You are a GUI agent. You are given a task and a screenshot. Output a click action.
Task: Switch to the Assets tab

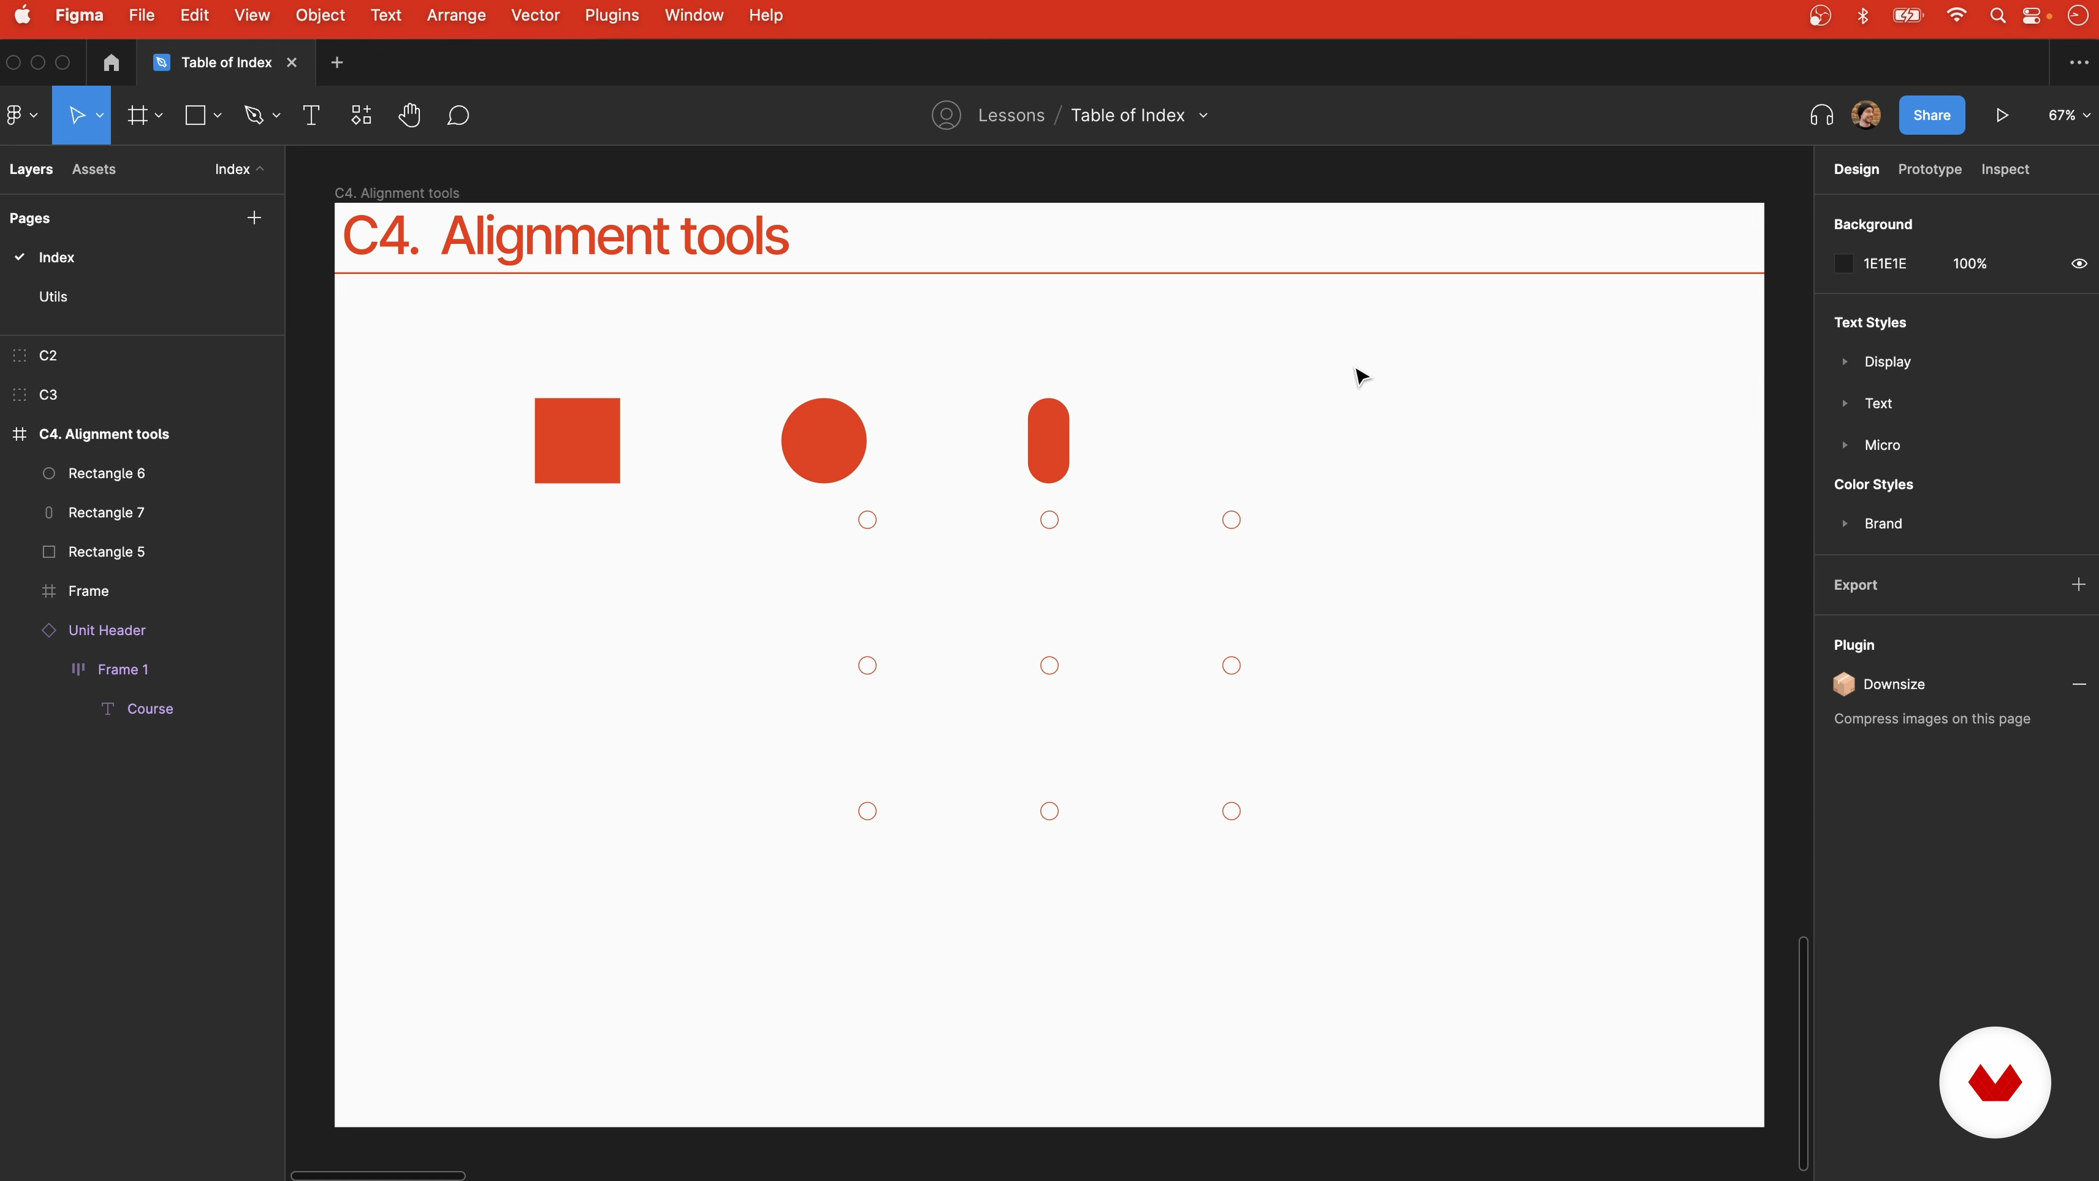[x=93, y=169]
